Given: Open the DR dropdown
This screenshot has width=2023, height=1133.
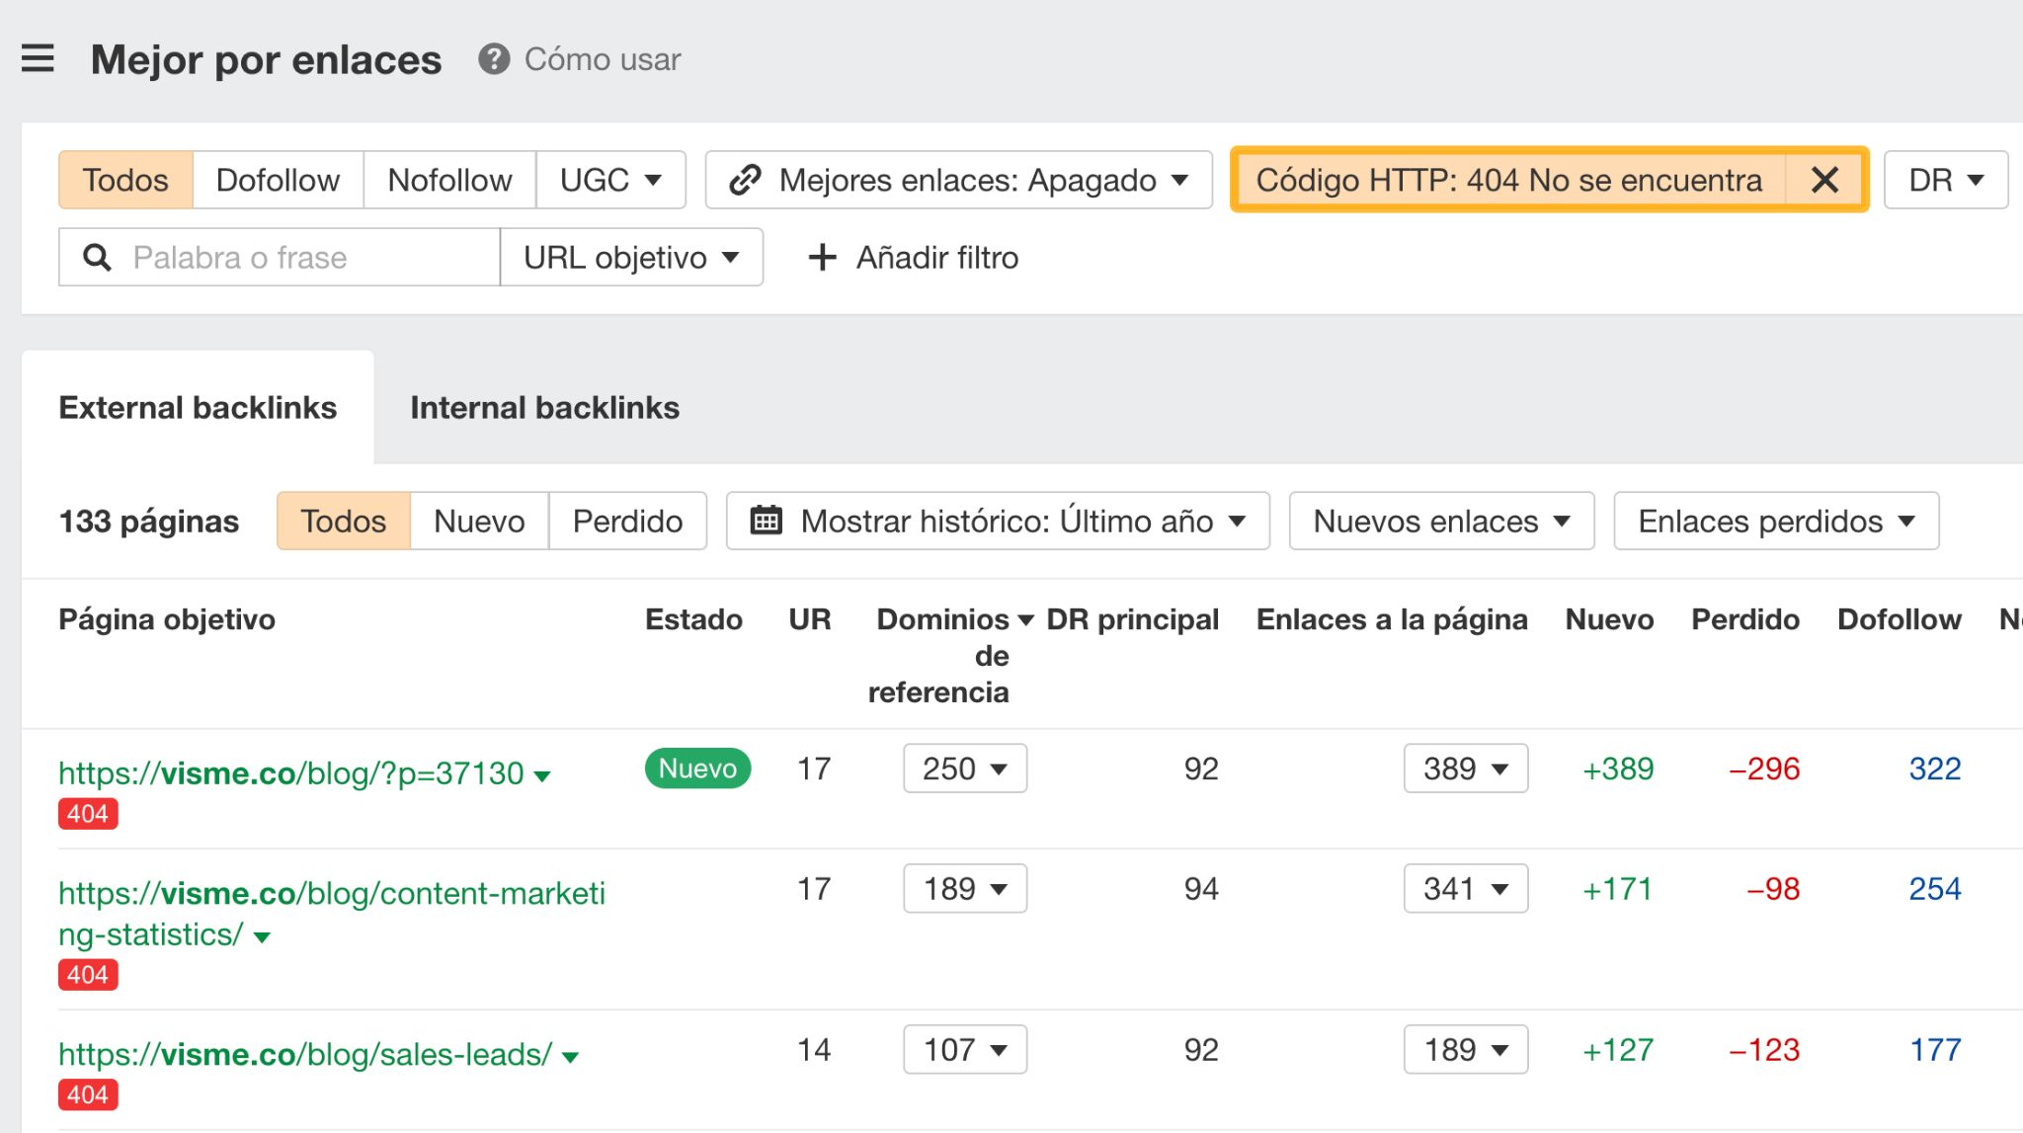Looking at the screenshot, I should click(x=1944, y=180).
